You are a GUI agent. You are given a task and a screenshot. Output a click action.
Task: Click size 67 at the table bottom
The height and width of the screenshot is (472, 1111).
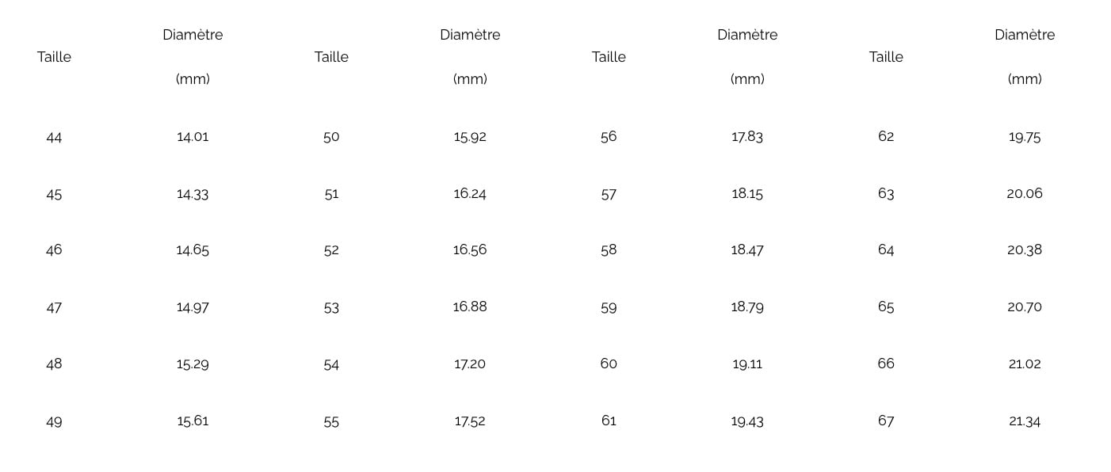pos(886,421)
